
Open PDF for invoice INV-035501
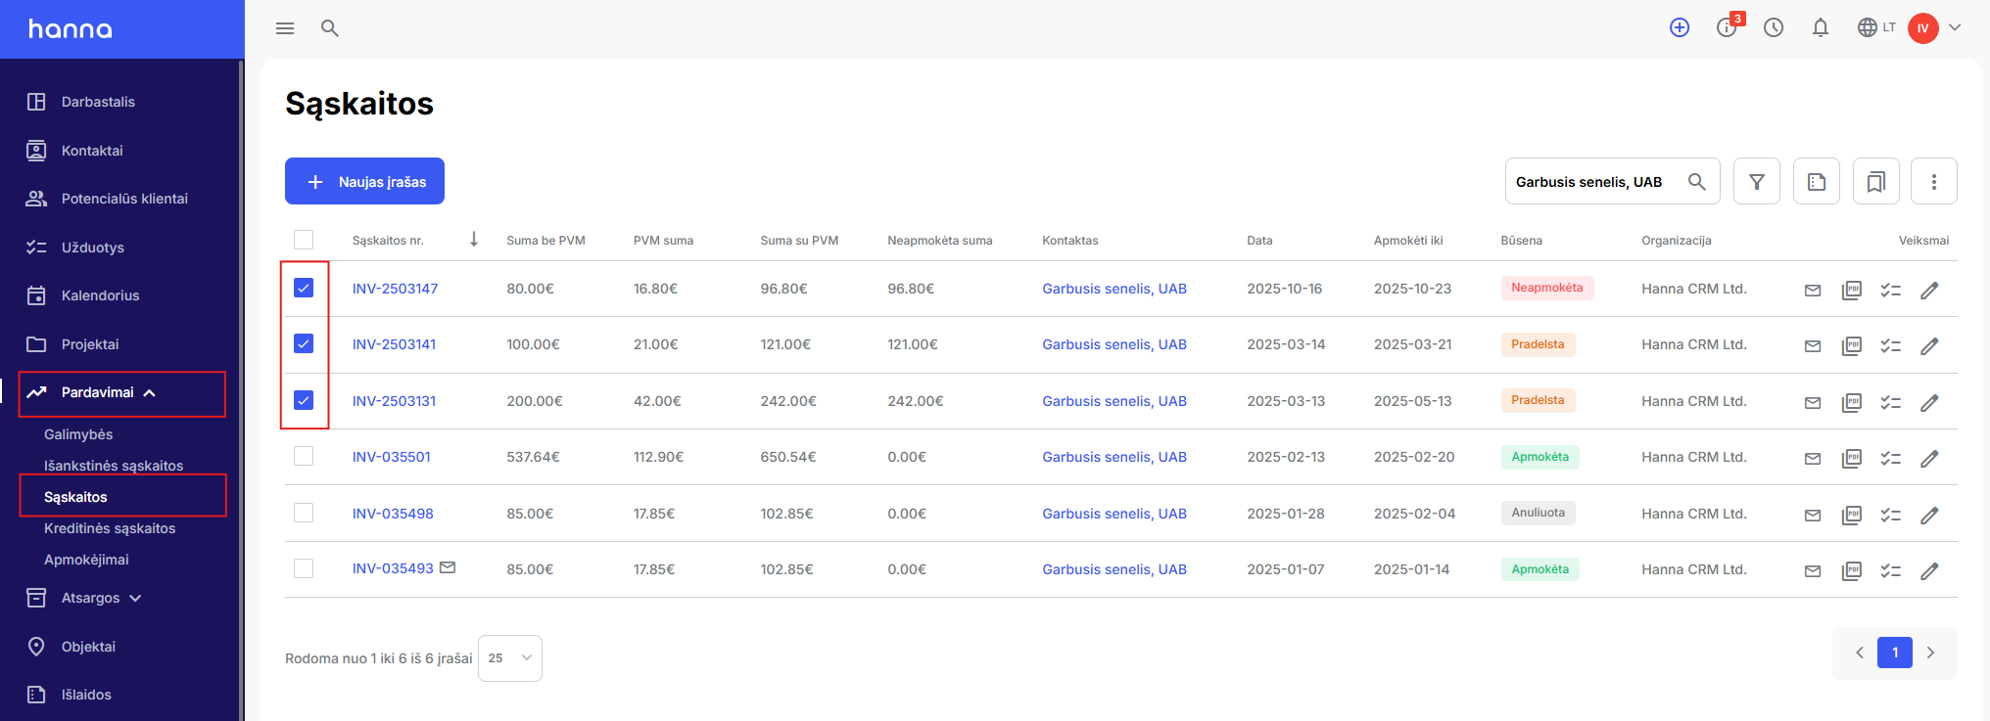[1852, 459]
